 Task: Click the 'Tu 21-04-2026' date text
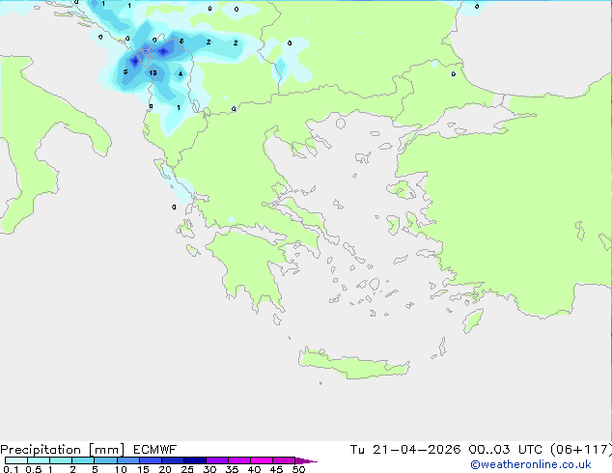[405, 450]
